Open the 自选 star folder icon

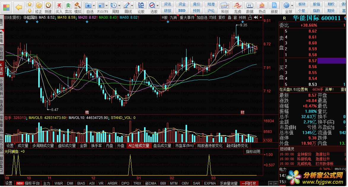pyautogui.click(x=88, y=5)
